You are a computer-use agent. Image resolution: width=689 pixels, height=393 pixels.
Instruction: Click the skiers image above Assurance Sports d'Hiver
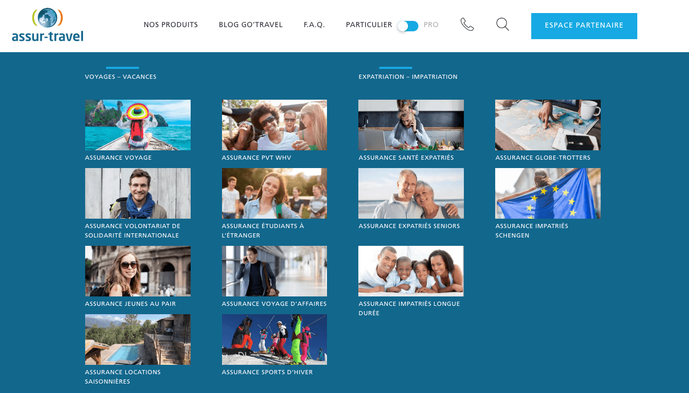[x=274, y=339]
